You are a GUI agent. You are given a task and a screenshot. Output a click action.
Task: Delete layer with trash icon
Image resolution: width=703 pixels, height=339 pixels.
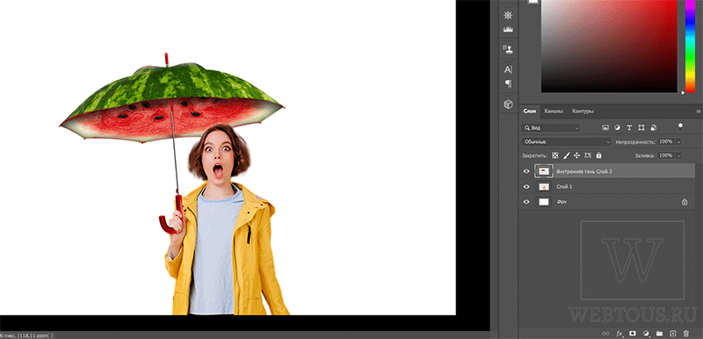click(x=685, y=333)
